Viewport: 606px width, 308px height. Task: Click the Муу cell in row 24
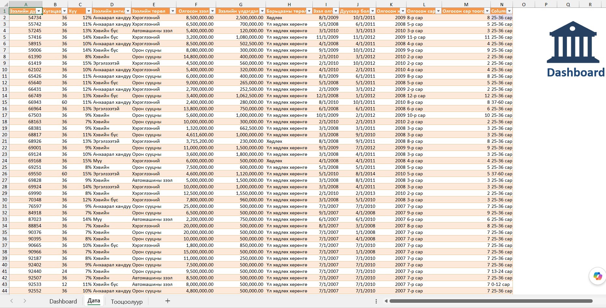click(112, 161)
